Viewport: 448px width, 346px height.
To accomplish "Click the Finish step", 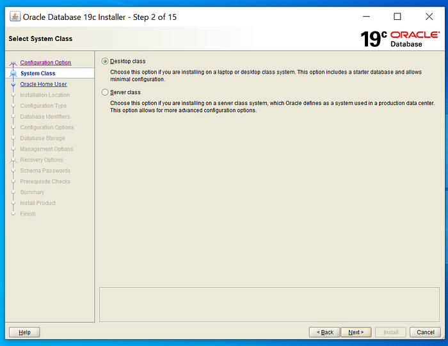I will coord(28,214).
